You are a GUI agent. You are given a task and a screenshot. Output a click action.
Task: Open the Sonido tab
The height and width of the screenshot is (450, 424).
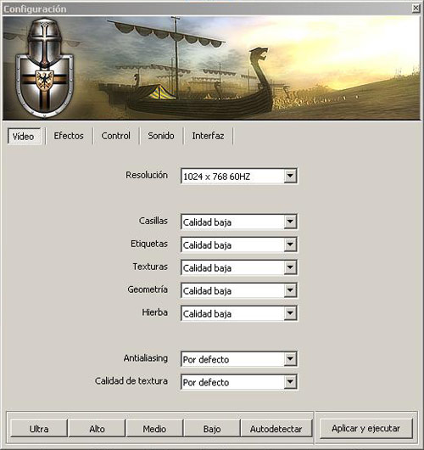(x=161, y=136)
